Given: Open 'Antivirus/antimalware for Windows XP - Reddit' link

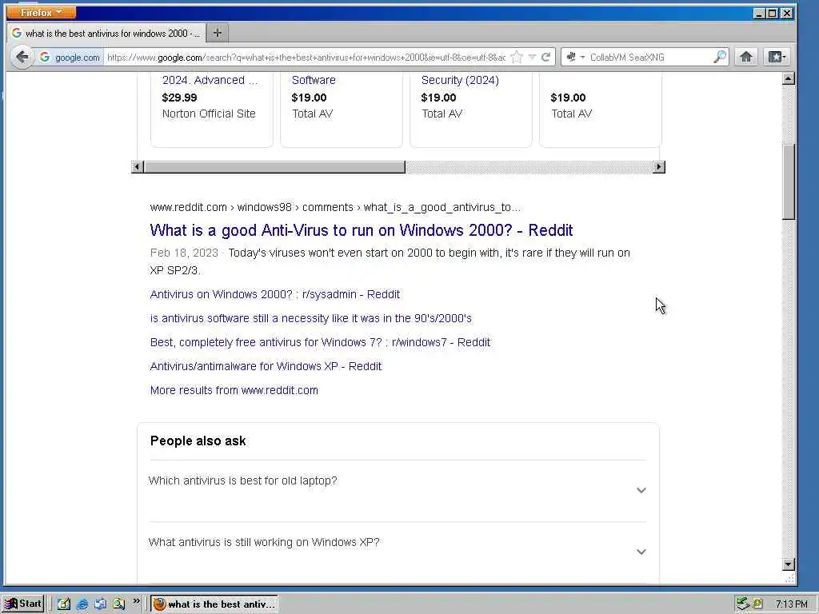Looking at the screenshot, I should 266,366.
